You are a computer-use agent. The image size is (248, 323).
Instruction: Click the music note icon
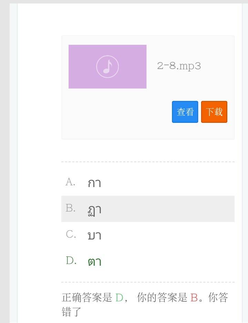click(x=107, y=67)
